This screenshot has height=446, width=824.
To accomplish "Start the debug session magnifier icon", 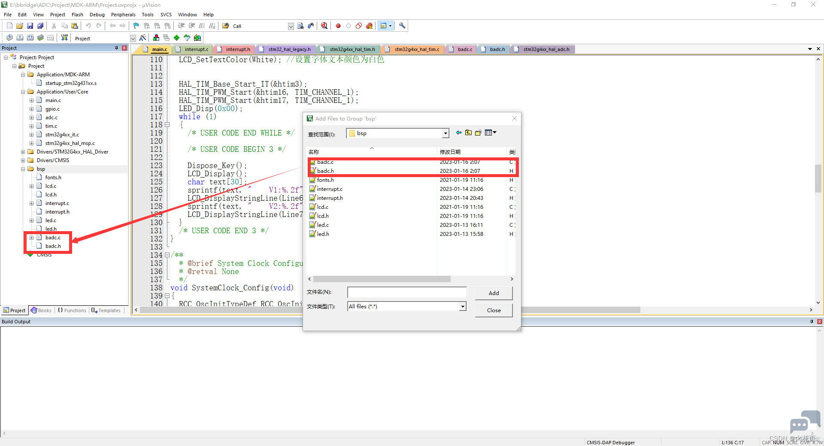I will click(324, 26).
